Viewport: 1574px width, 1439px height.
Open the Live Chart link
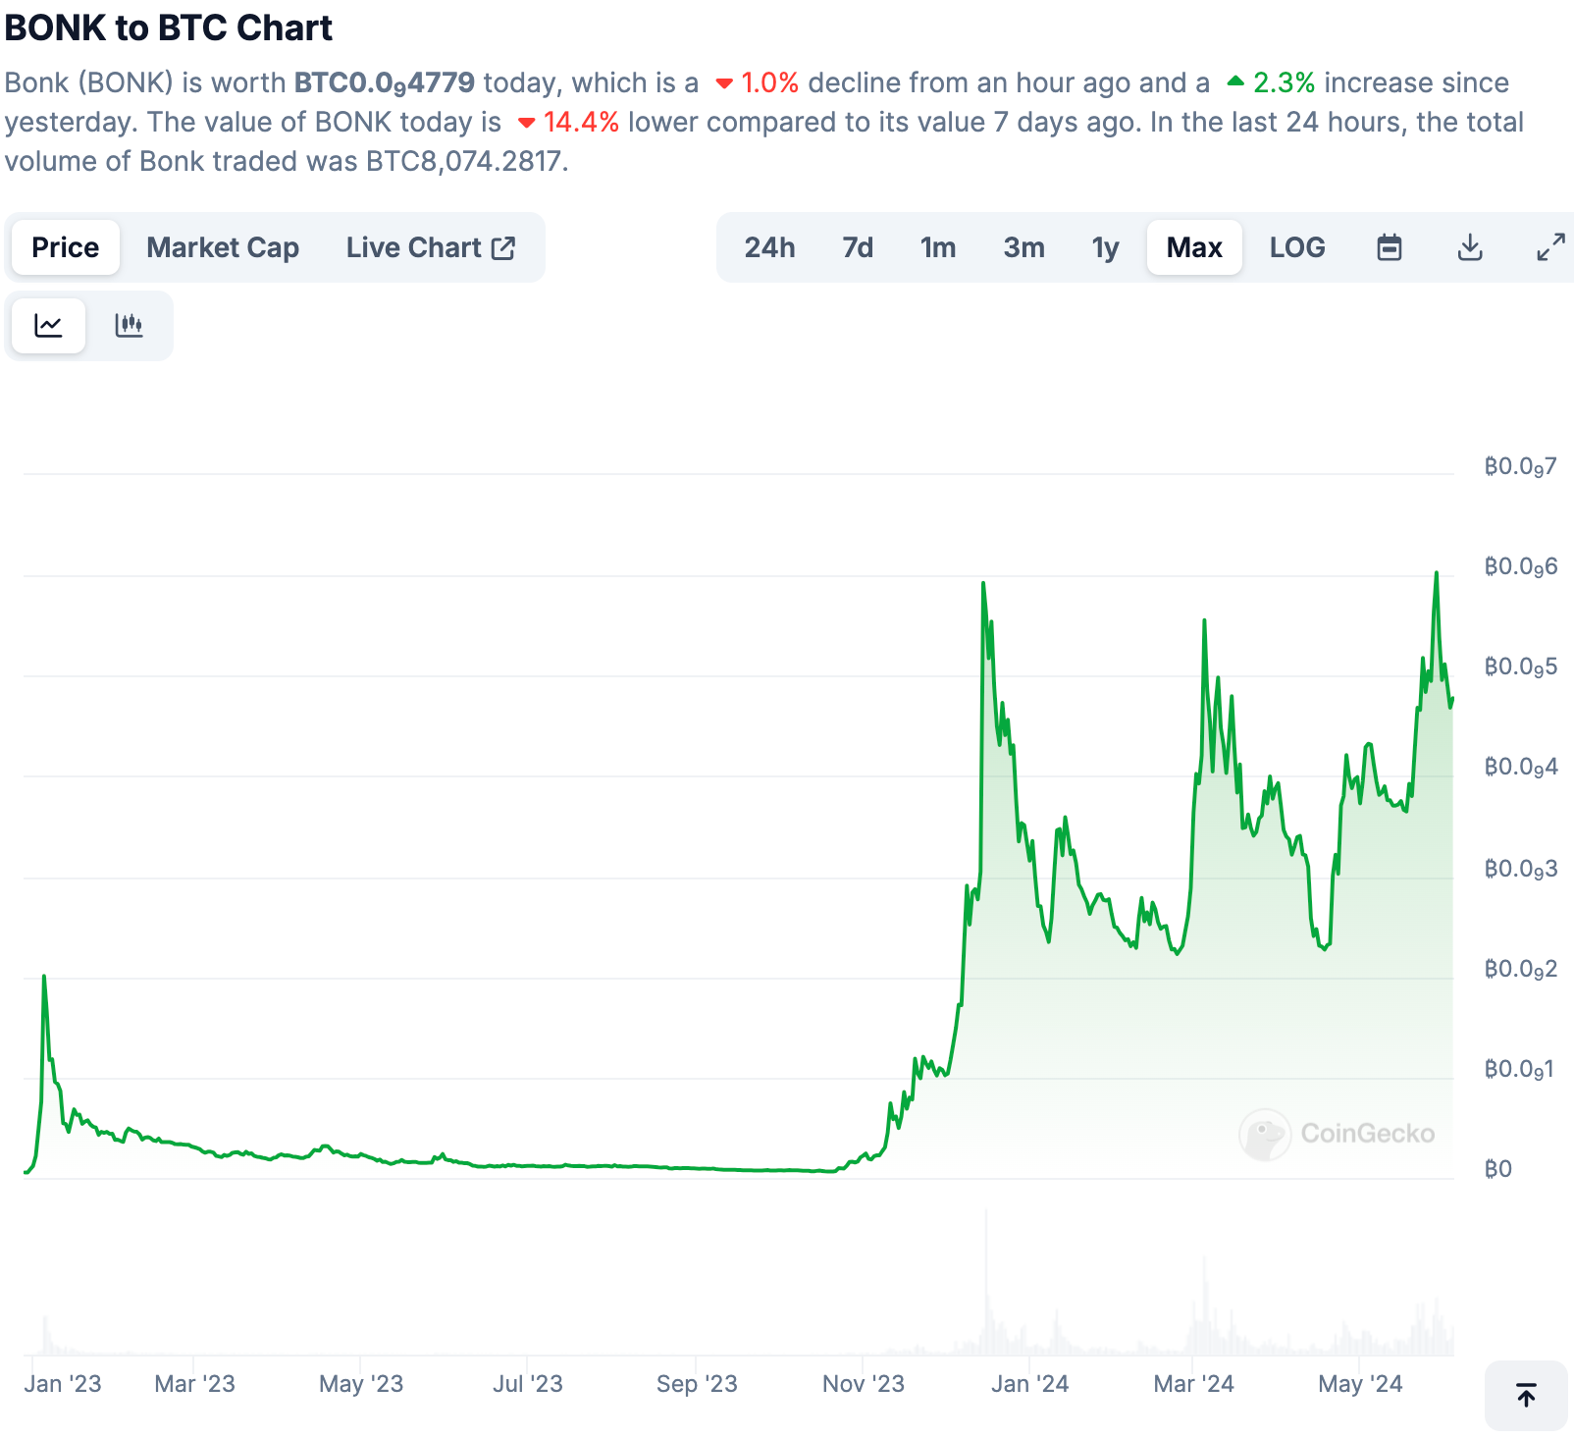[430, 247]
